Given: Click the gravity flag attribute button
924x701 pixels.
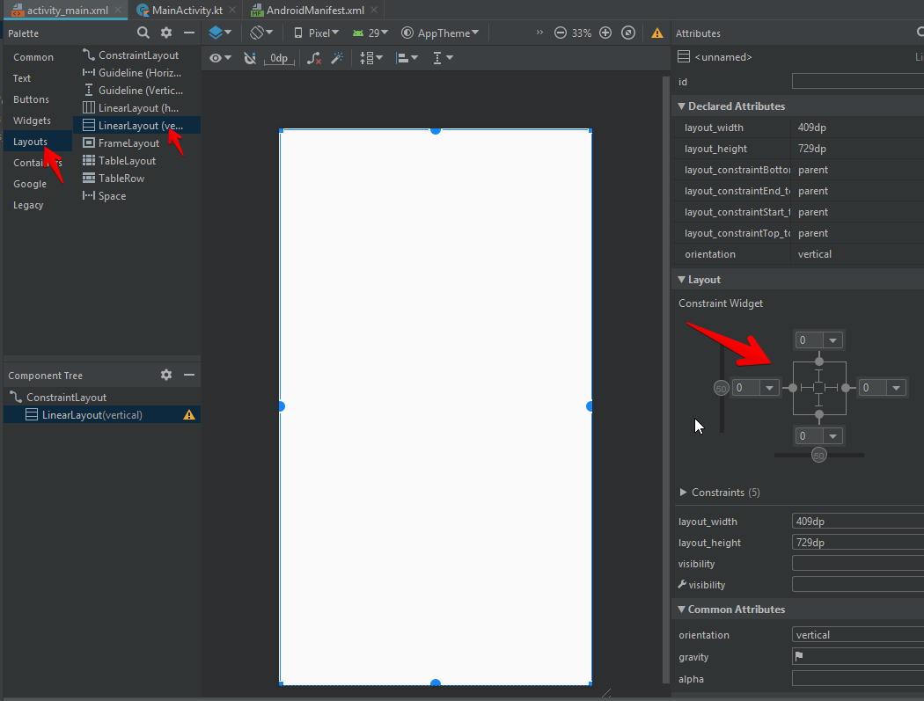Looking at the screenshot, I should [x=799, y=657].
